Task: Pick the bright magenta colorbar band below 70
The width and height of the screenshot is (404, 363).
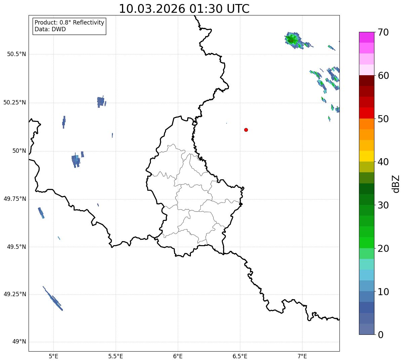Action: (366, 37)
